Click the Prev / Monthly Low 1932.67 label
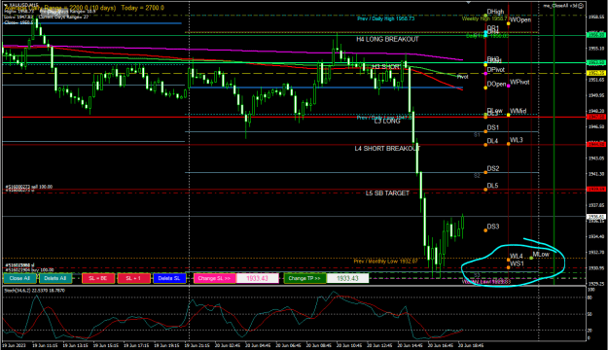Viewport: 608px width, 350px height. tap(385, 262)
